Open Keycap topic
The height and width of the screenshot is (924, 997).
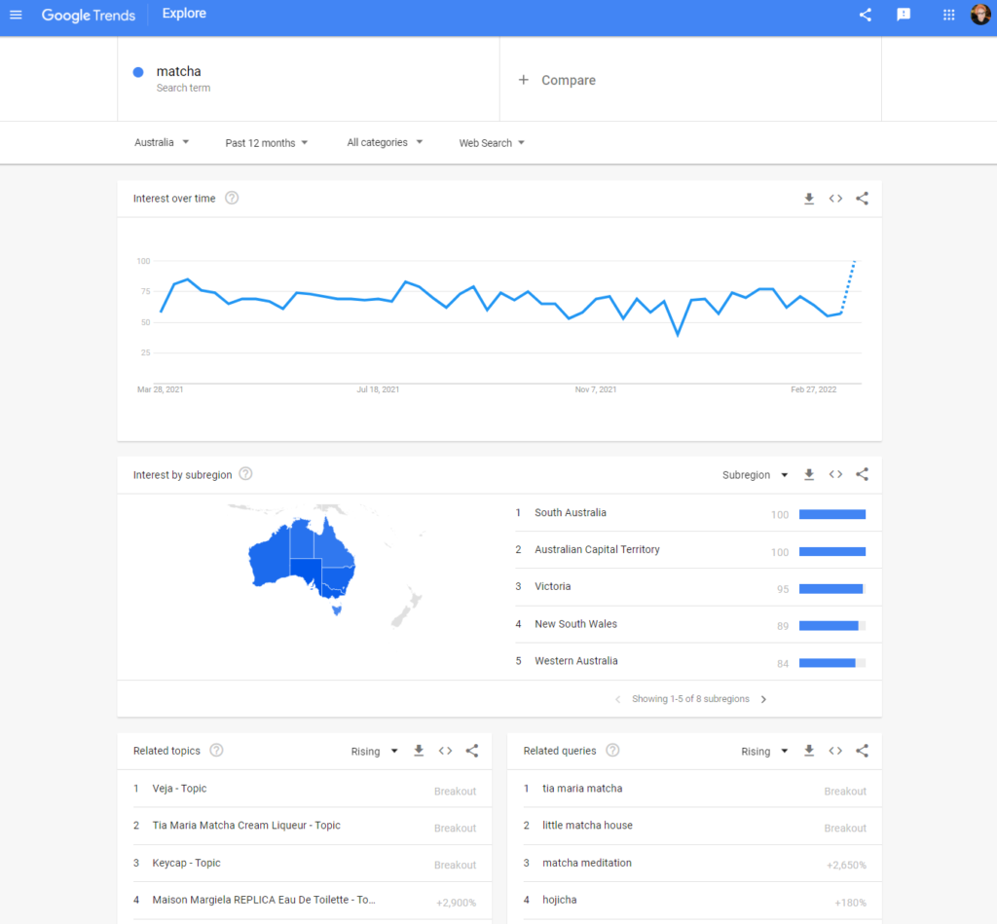click(x=186, y=863)
